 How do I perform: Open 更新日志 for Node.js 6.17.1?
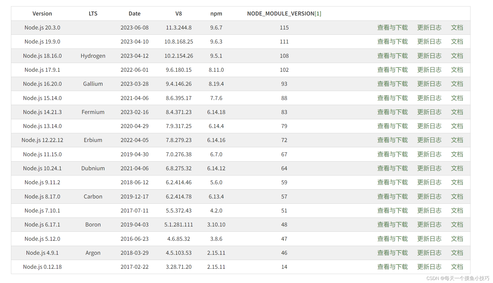[429, 224]
